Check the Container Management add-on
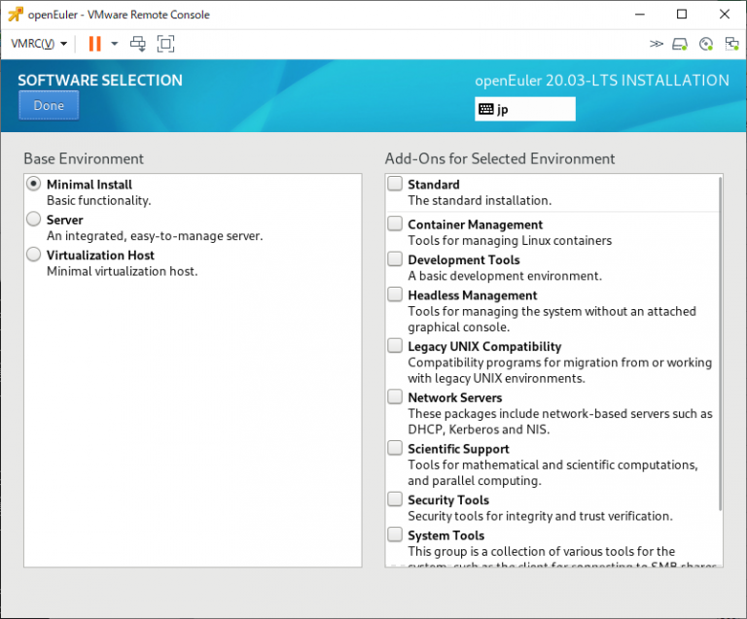Image resolution: width=747 pixels, height=619 pixels. [395, 224]
